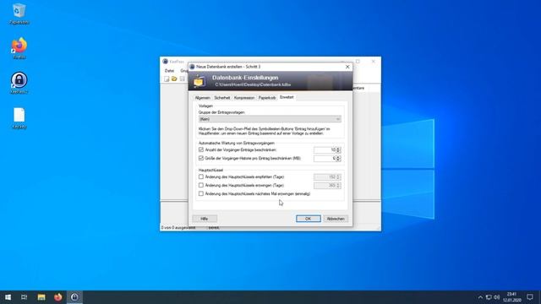Click the force key change days field
Viewport: 541px width, 304px height.
(325, 186)
